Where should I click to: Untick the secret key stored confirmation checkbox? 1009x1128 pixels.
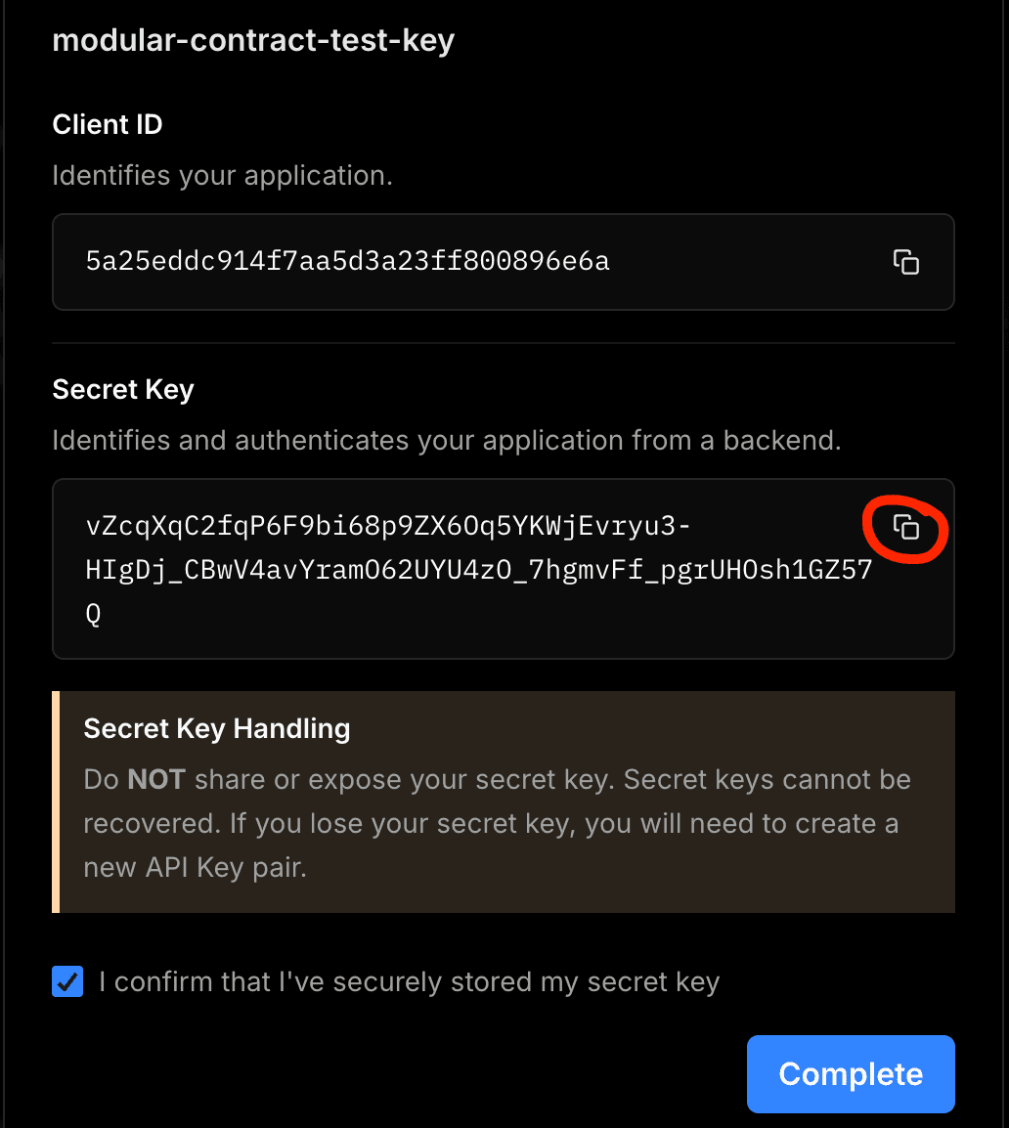pos(67,981)
